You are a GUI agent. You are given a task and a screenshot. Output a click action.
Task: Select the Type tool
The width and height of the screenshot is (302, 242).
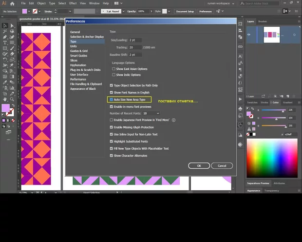(5, 42)
